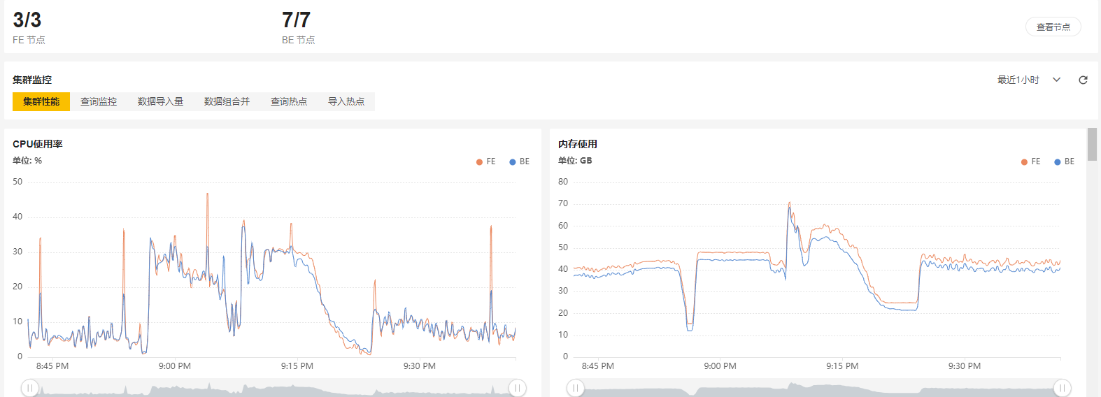Viewport: 1101px width, 397px height.
Task: Toggle FE series in CPU使用率 legend
Action: pyautogui.click(x=486, y=161)
